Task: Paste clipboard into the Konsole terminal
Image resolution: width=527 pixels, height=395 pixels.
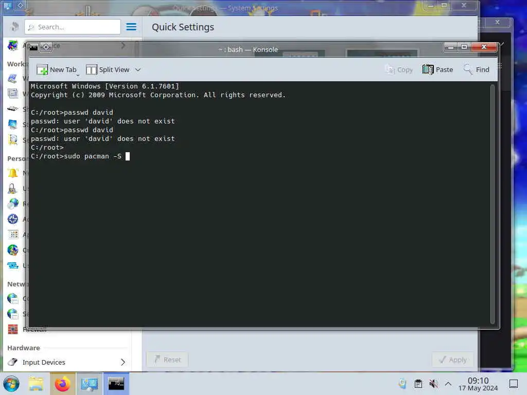Action: (437, 69)
